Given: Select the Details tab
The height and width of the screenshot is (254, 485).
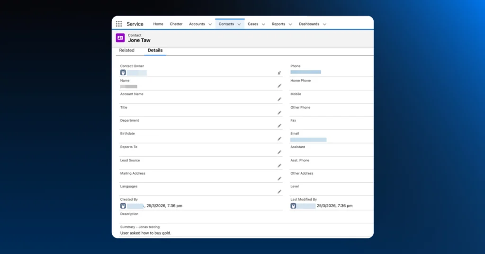Looking at the screenshot, I should point(155,50).
